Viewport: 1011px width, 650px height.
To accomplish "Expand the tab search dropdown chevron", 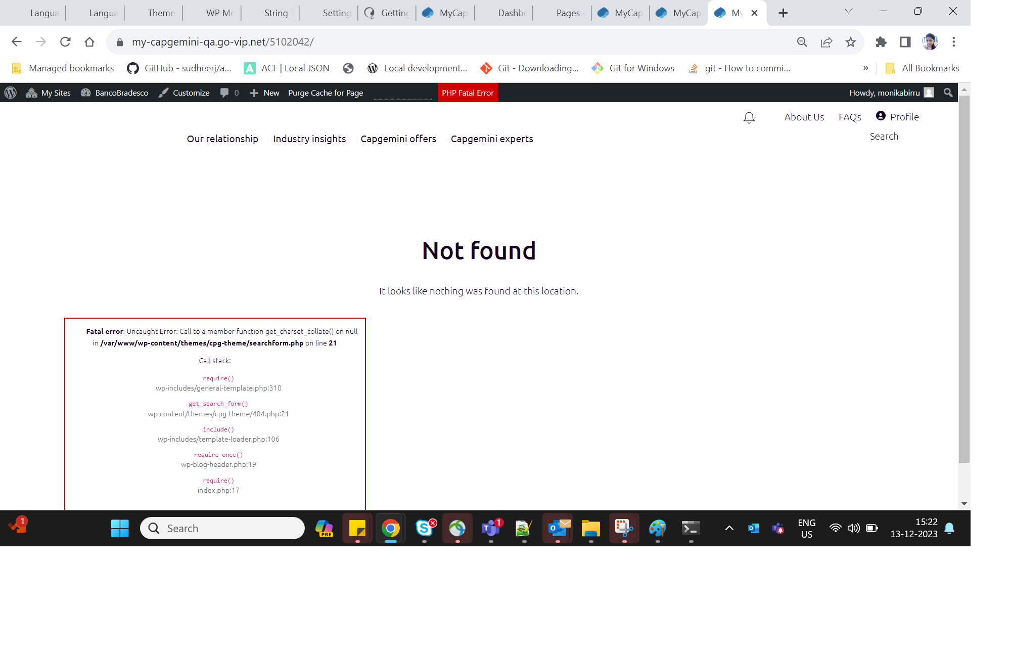I will coord(849,12).
